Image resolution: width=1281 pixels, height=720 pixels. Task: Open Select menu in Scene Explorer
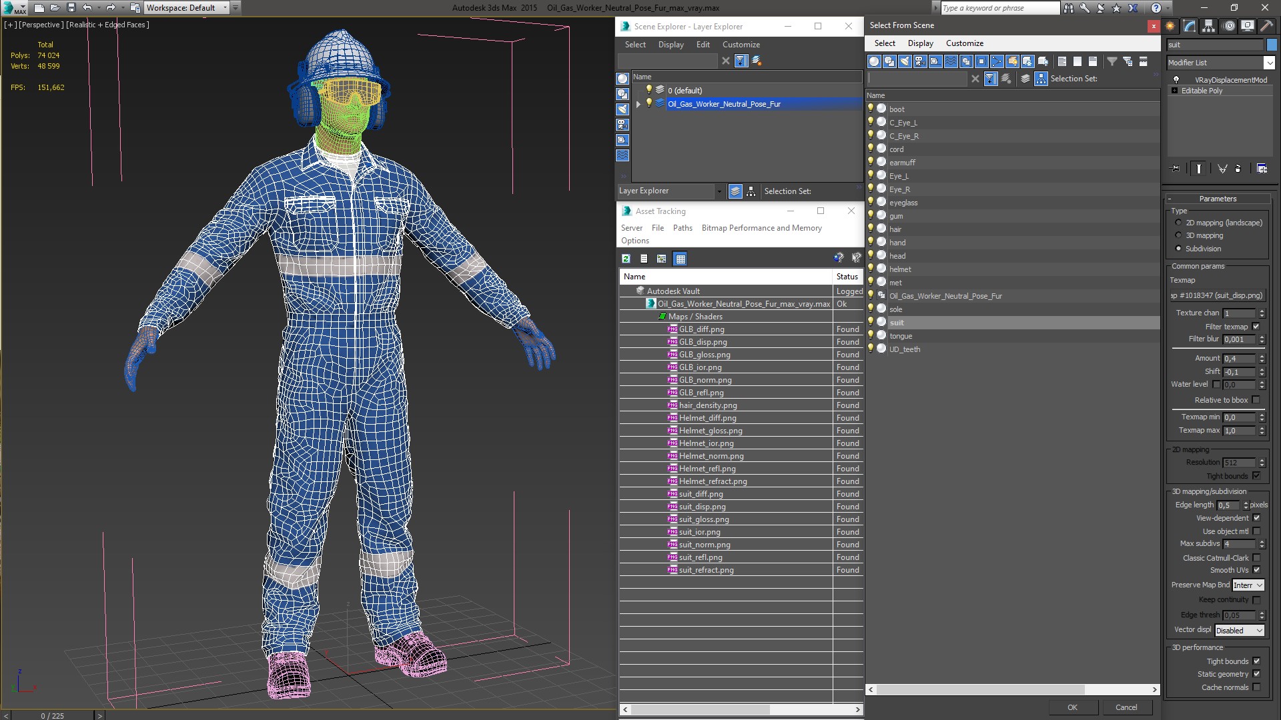[635, 45]
